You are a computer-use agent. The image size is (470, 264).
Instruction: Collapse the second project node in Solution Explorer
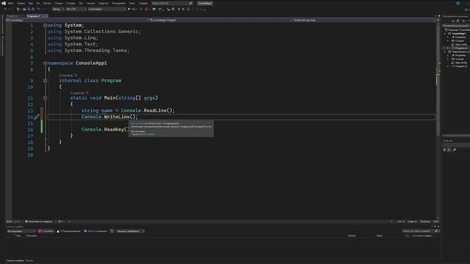point(445,52)
